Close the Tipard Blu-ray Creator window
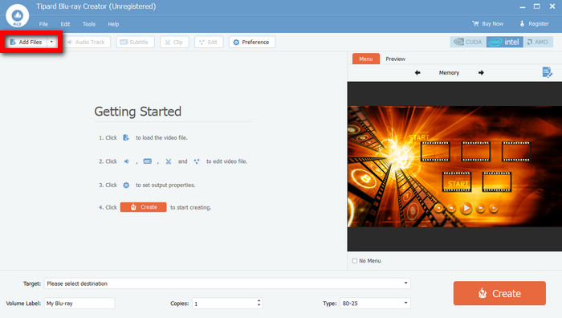The width and height of the screenshot is (562, 318). (552, 6)
